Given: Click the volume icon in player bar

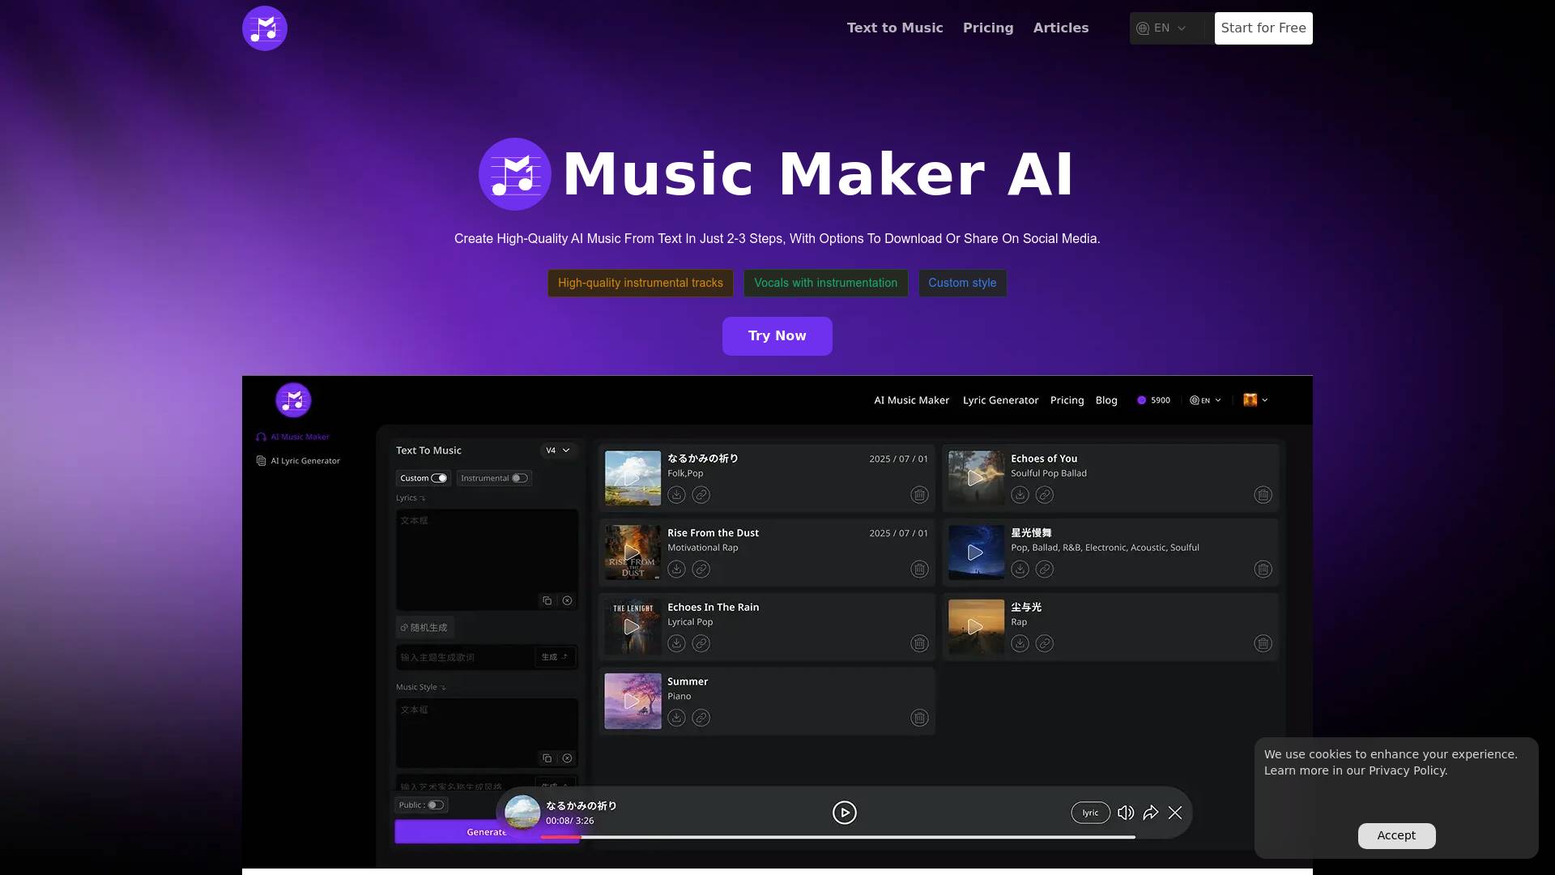Looking at the screenshot, I should tap(1126, 813).
